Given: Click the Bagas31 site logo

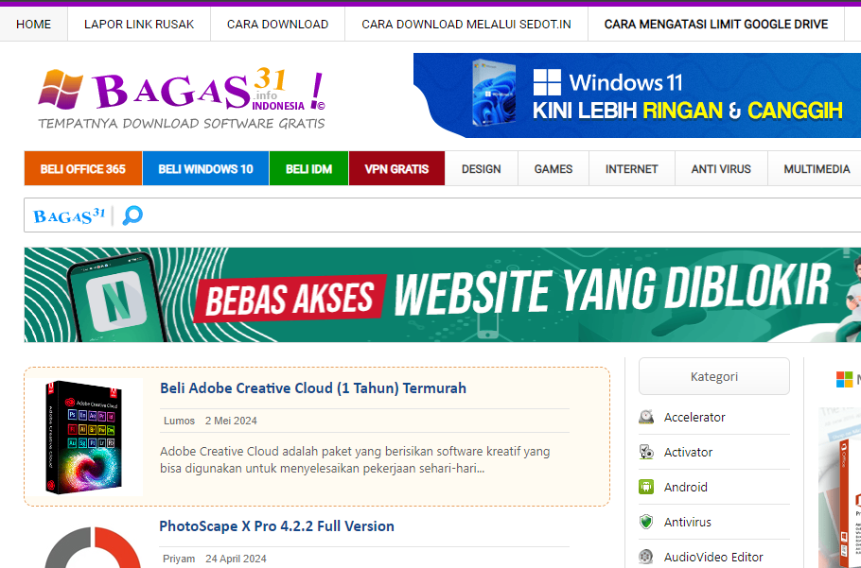Looking at the screenshot, I should click(x=182, y=98).
